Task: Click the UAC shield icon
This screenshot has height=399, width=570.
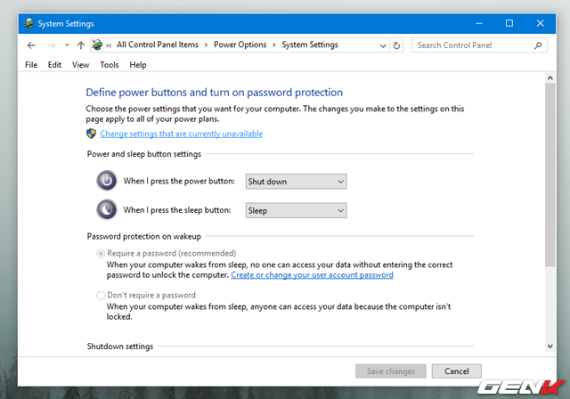Action: [x=91, y=134]
